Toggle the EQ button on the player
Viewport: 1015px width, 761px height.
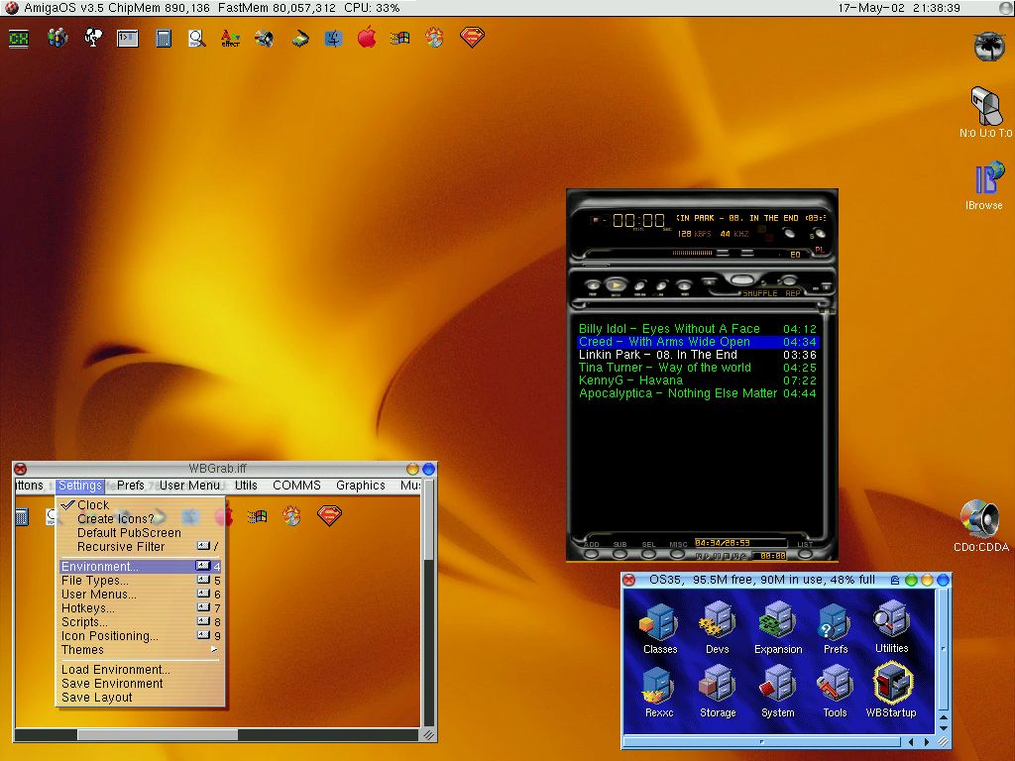795,254
